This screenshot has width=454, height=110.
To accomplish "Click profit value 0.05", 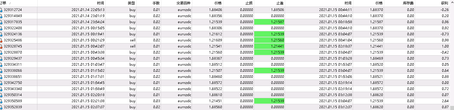I will pyautogui.click(x=445, y=64).
